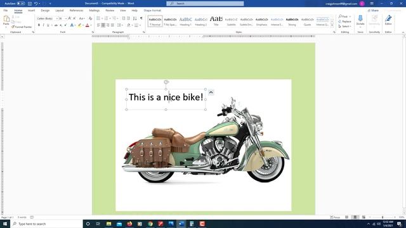This screenshot has height=228, width=406.
Task: Open Font dialog launcher
Action: pos(93,32)
